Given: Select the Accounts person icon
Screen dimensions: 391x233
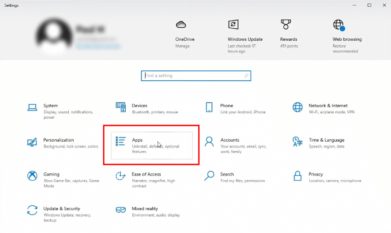Looking at the screenshot, I should 209,142.
